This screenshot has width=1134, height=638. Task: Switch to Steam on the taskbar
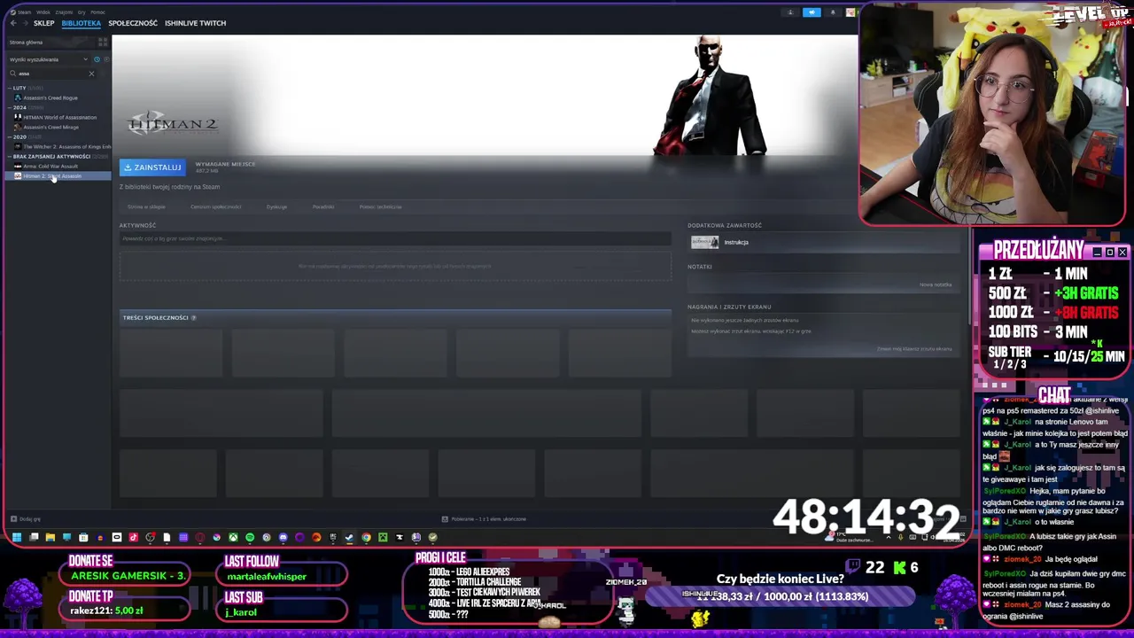point(349,537)
